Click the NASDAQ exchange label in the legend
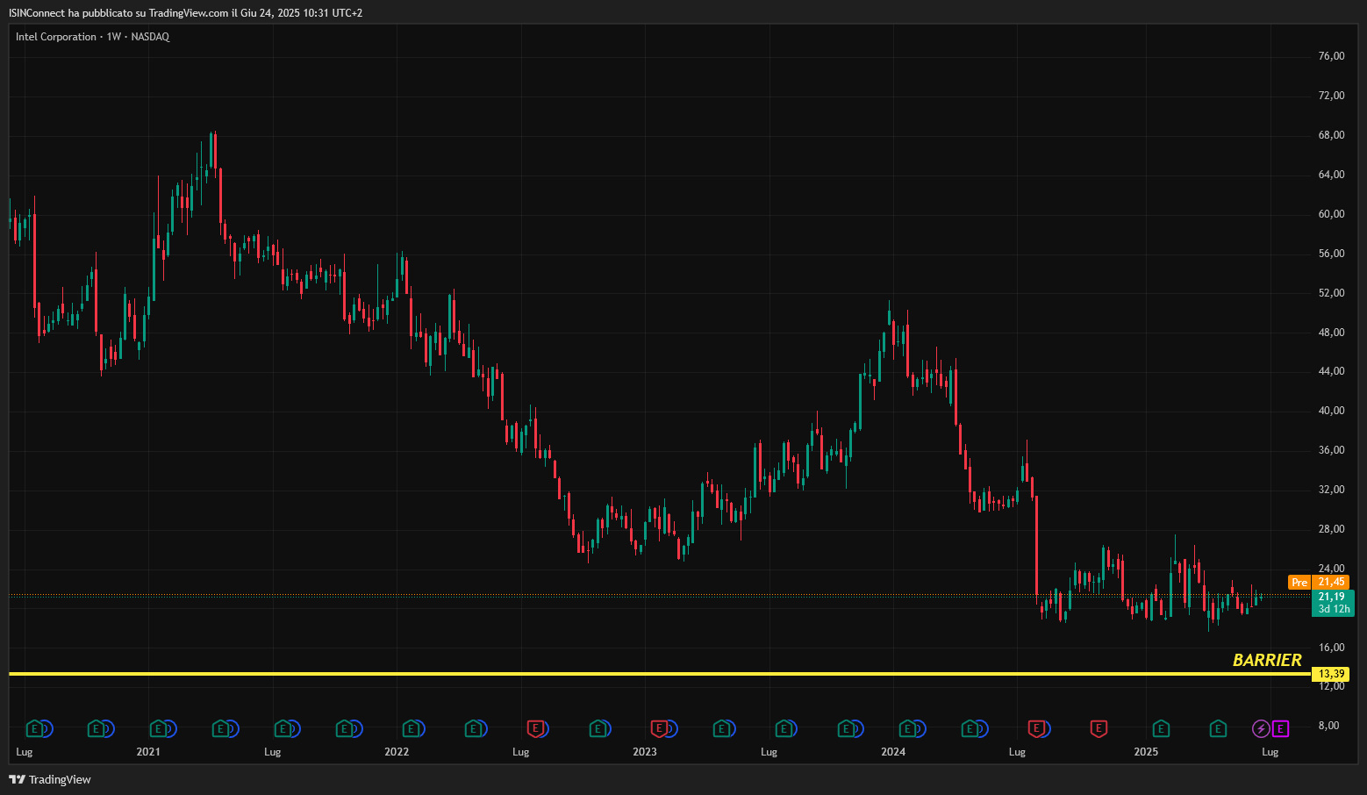1367x795 pixels. [150, 37]
